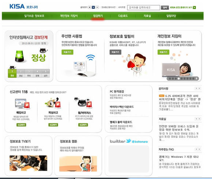Pause the banner slideshow

click(x=197, y=79)
